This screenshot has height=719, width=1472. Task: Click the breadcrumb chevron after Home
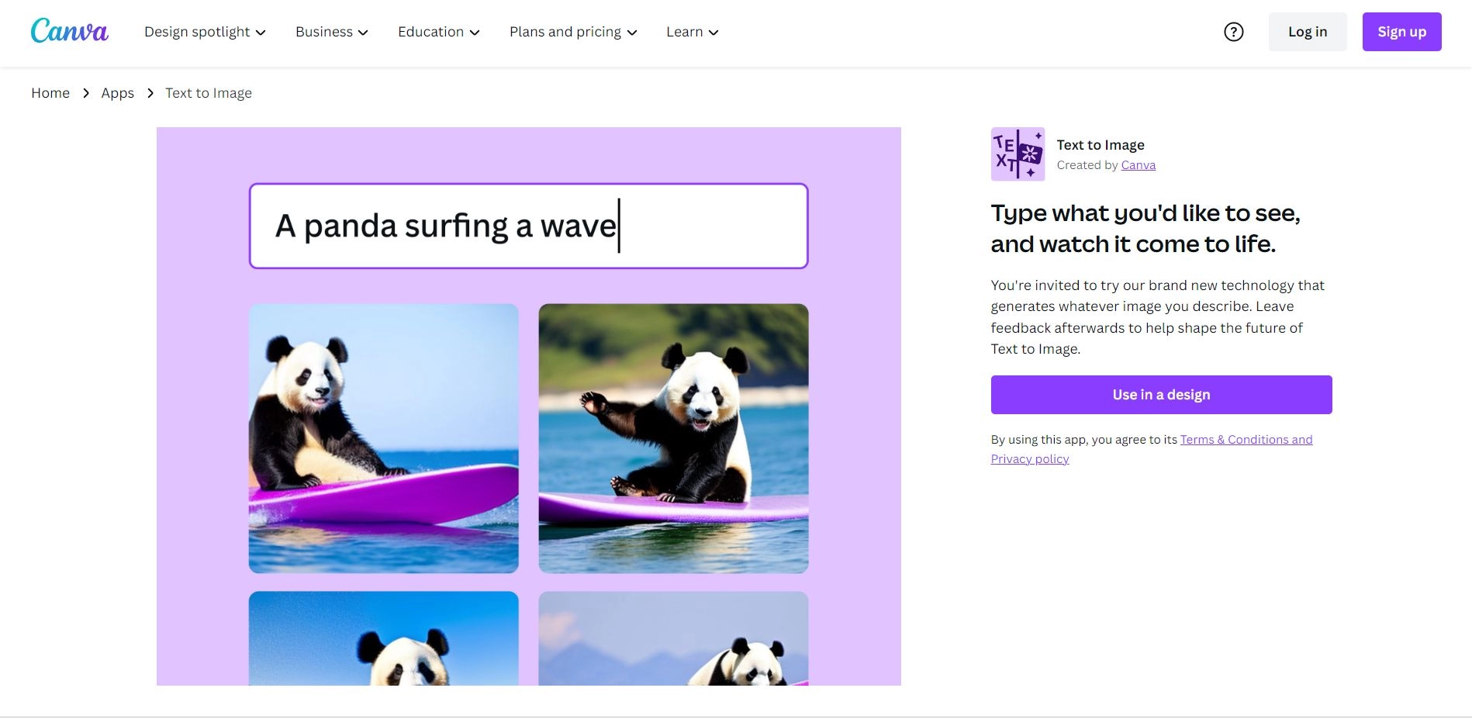click(85, 93)
